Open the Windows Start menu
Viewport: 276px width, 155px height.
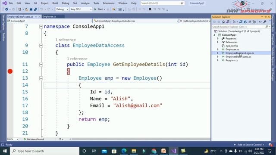coord(5,151)
